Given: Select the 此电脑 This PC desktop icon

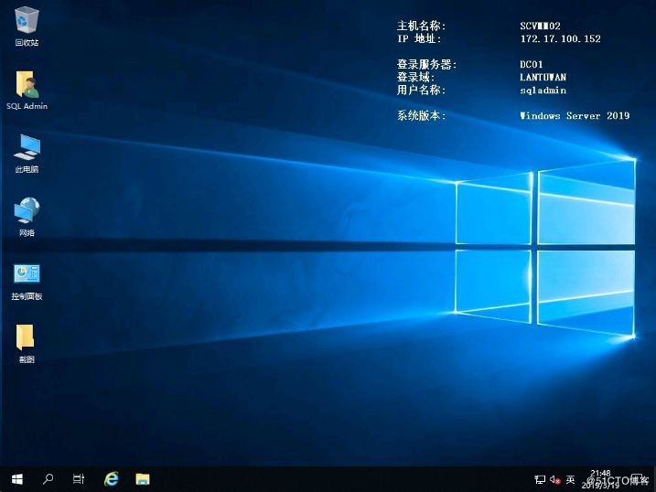Looking at the screenshot, I should (x=27, y=154).
